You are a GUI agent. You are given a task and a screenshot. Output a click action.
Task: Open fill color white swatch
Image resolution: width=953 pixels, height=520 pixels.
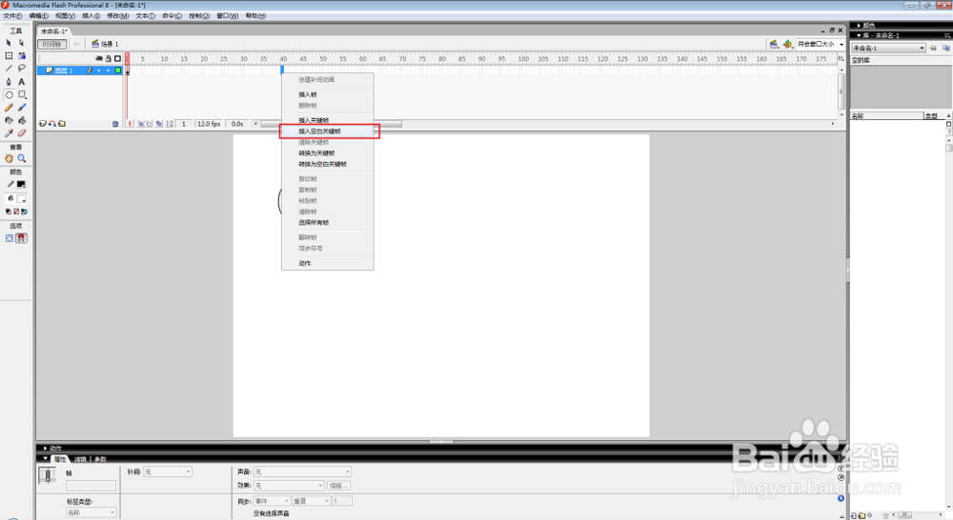point(21,199)
